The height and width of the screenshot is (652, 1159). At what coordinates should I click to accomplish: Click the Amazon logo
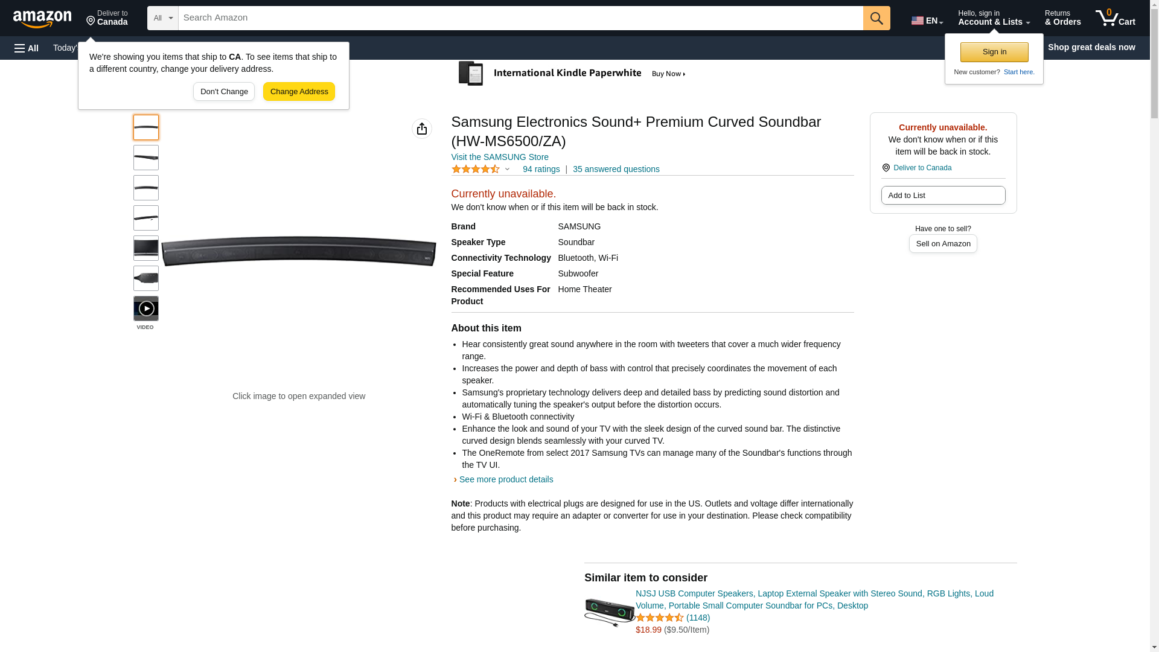point(42,19)
